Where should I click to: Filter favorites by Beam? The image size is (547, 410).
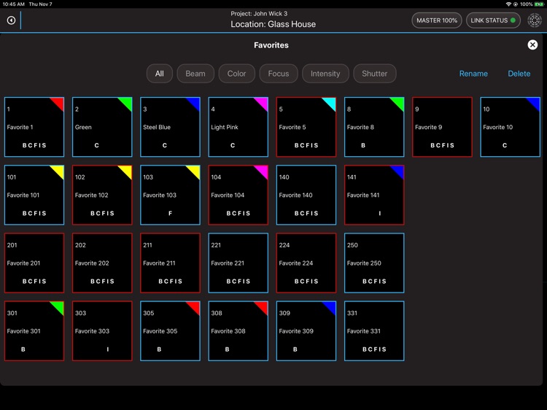[x=195, y=74]
